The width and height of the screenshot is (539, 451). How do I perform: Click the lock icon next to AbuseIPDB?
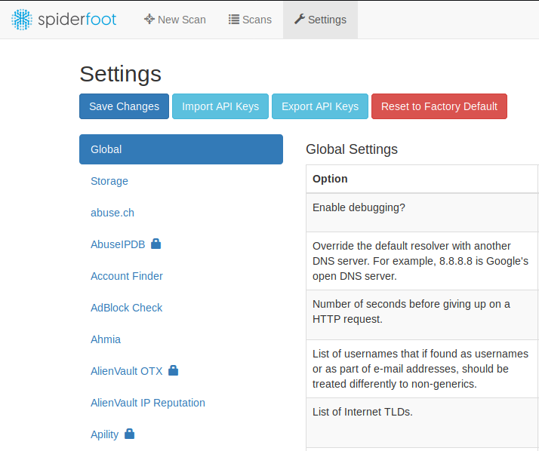click(156, 244)
